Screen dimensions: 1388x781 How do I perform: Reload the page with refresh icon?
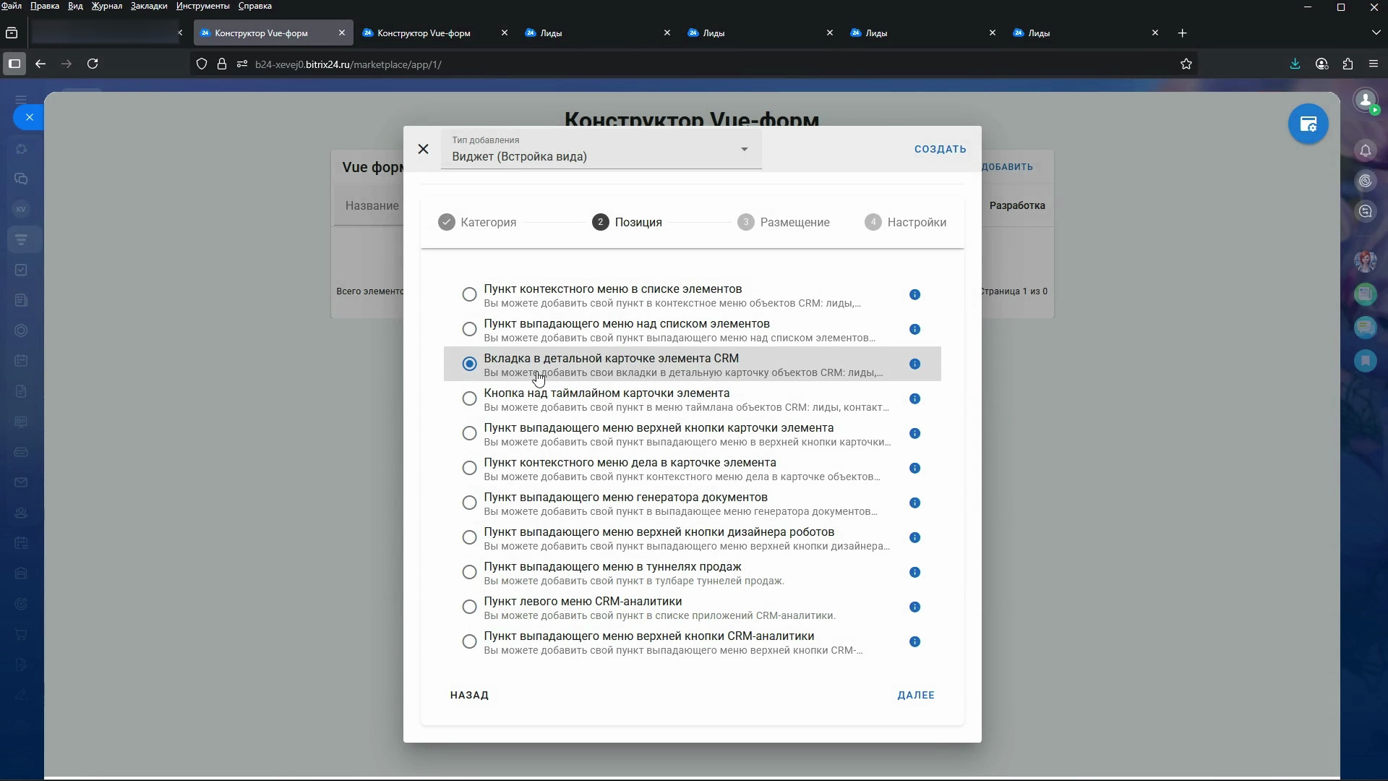click(x=93, y=64)
